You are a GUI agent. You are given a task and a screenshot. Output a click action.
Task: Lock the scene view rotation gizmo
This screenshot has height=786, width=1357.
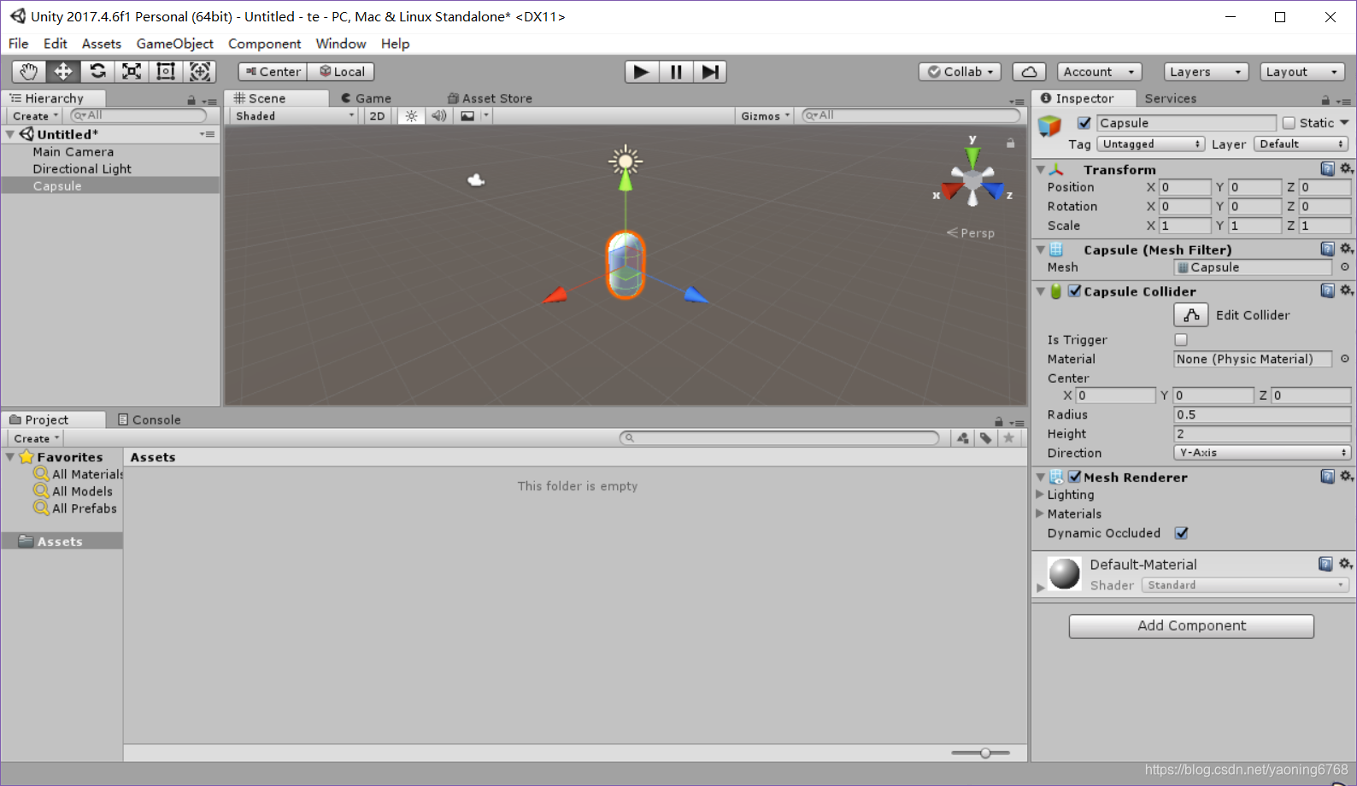click(1010, 143)
